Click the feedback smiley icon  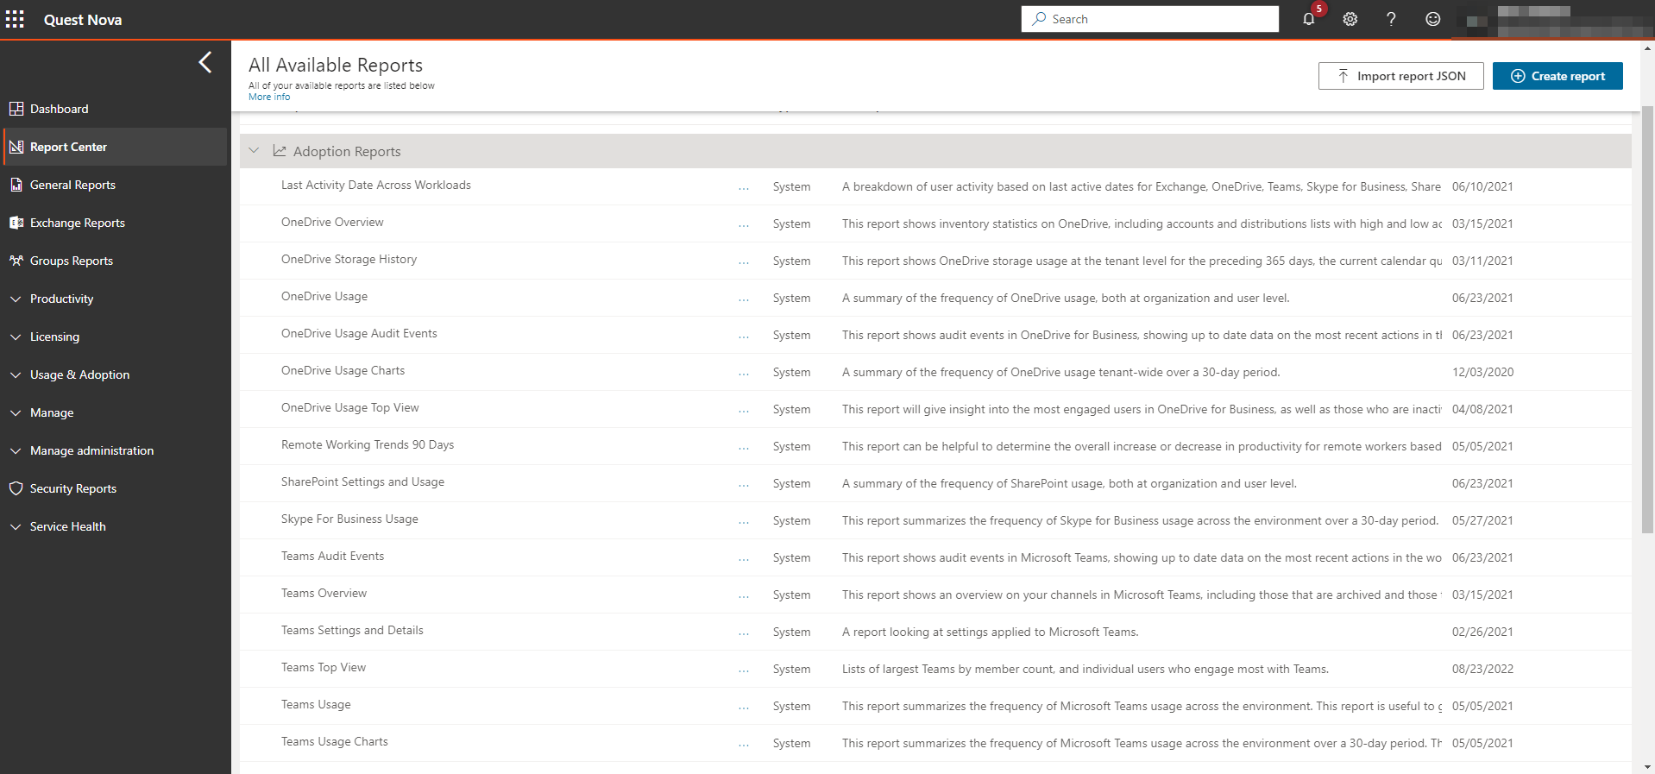1432,19
